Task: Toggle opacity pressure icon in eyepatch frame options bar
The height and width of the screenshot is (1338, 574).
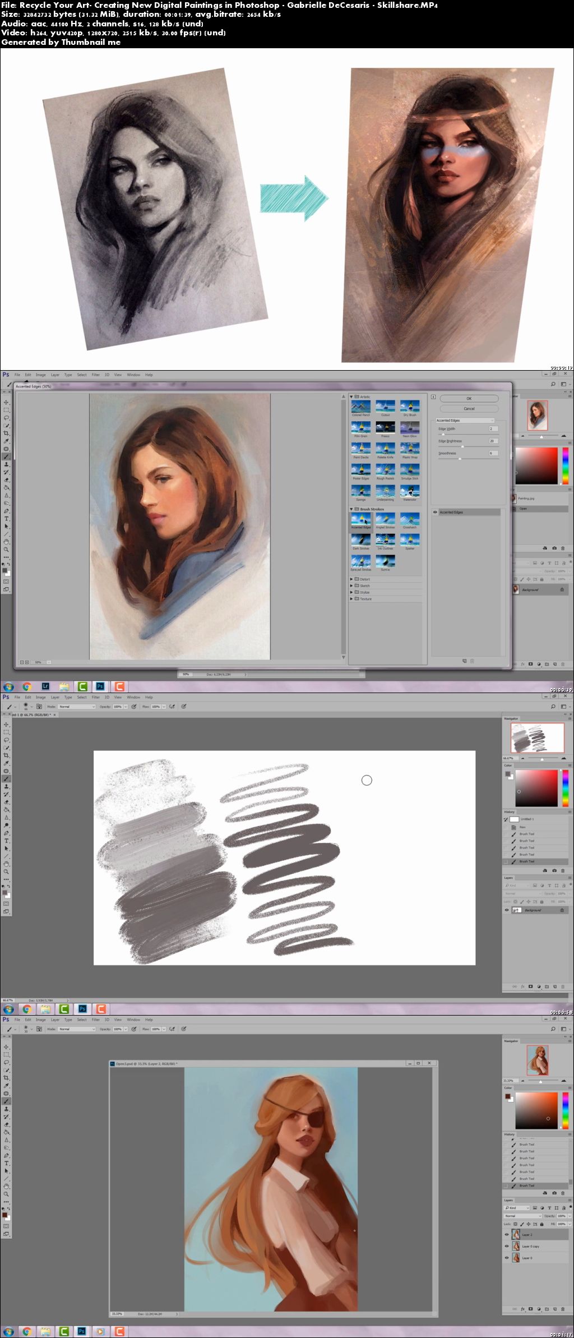Action: pyautogui.click(x=134, y=1029)
